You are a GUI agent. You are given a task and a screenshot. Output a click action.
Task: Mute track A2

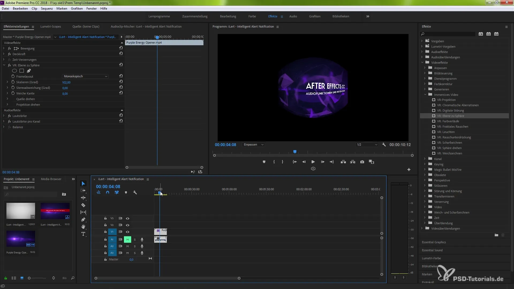(127, 246)
